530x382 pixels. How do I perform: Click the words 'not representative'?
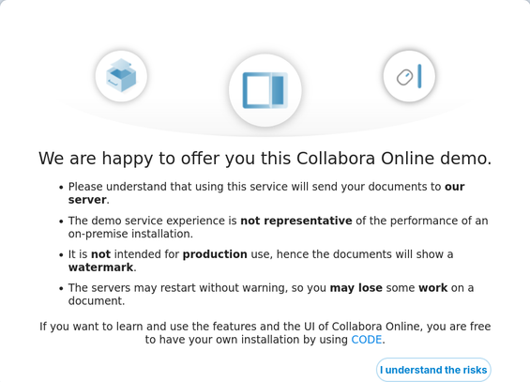point(296,221)
